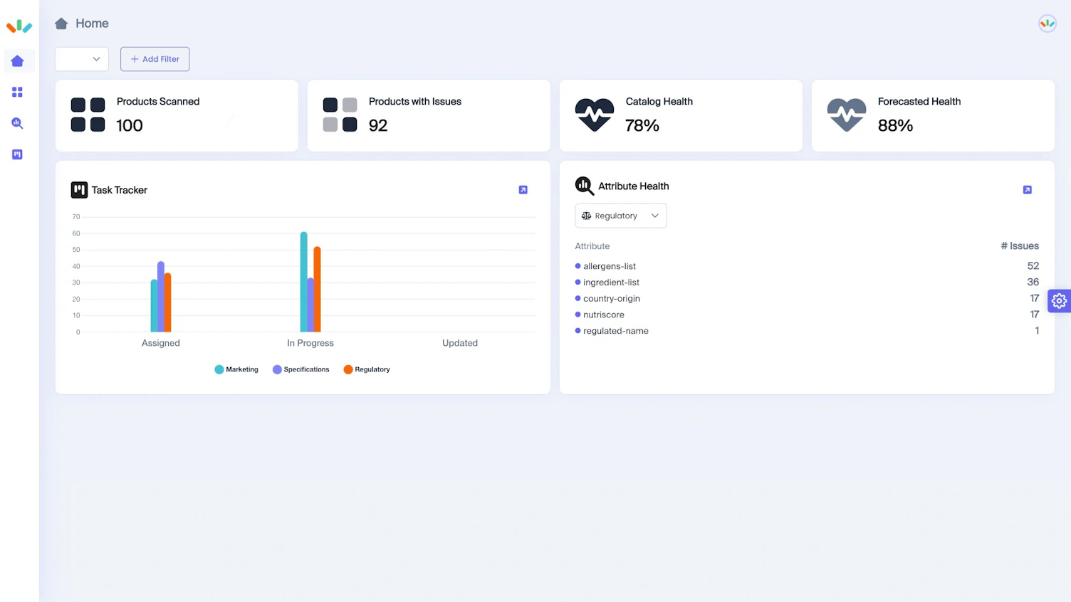Click the Updated axis label
The width and height of the screenshot is (1071, 602).
tap(460, 343)
